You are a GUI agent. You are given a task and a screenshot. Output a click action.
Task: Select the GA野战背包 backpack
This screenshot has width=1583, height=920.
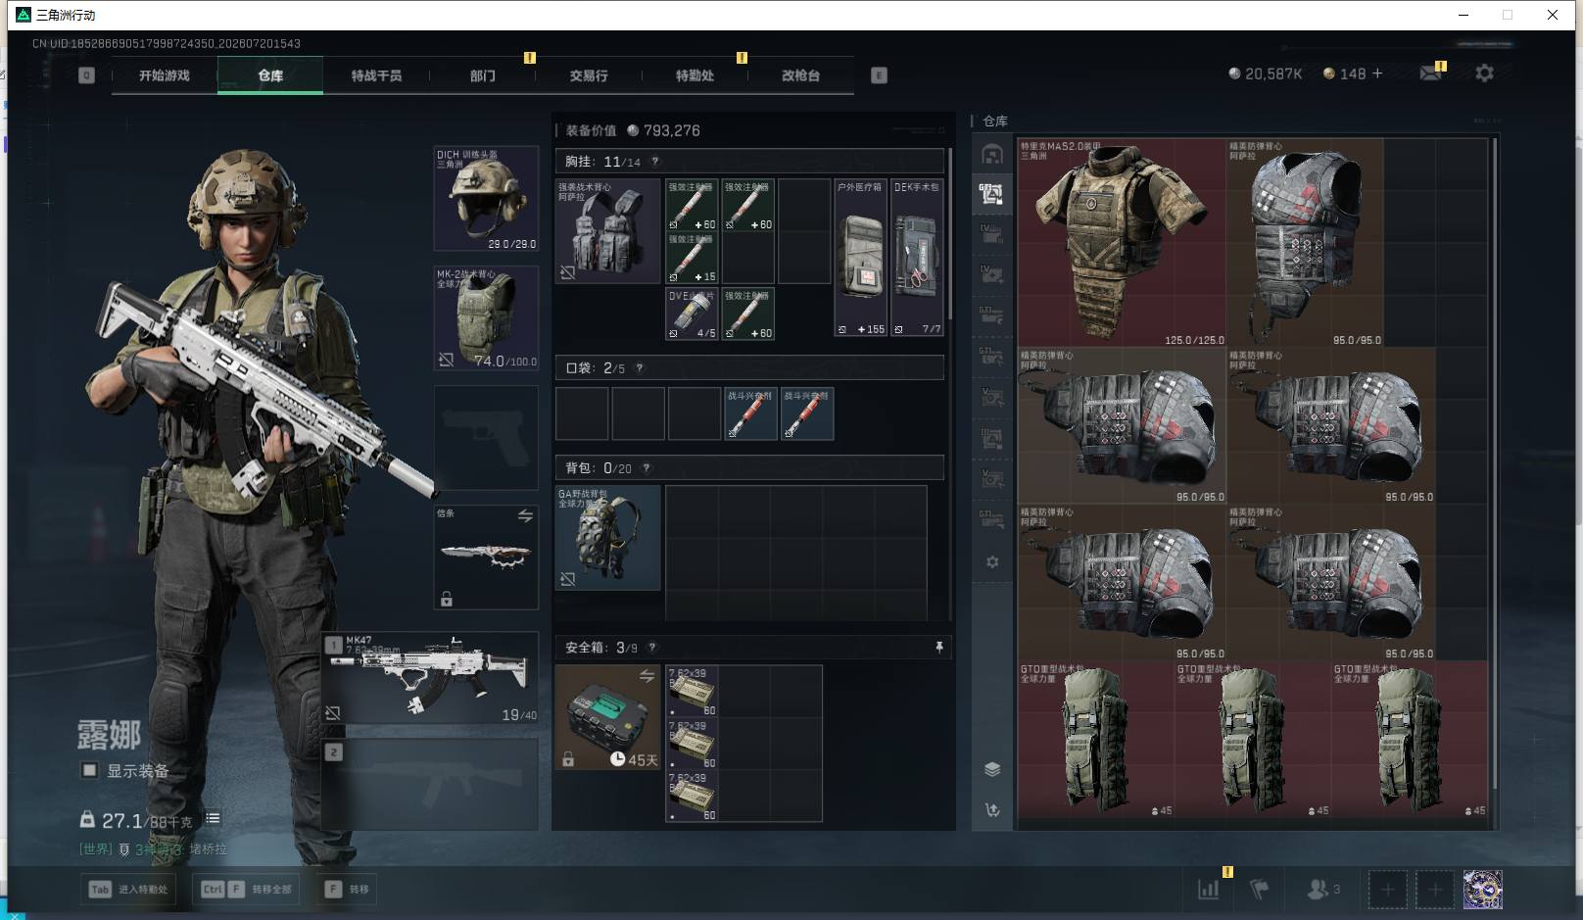click(608, 538)
